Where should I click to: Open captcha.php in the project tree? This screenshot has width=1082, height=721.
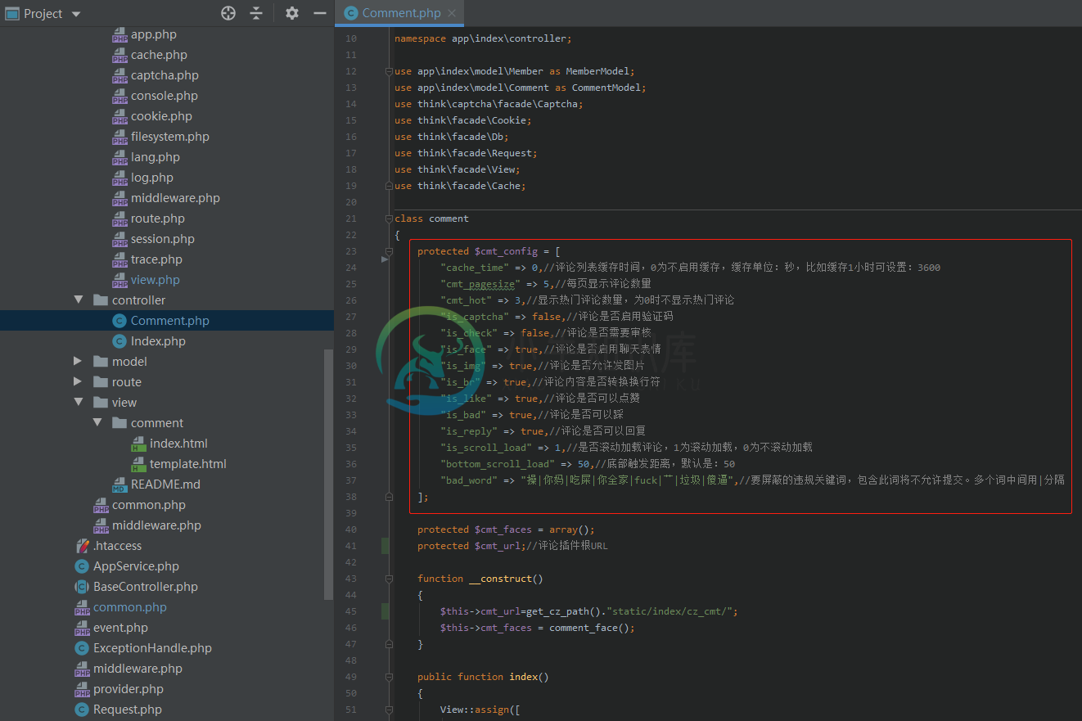[x=165, y=75]
